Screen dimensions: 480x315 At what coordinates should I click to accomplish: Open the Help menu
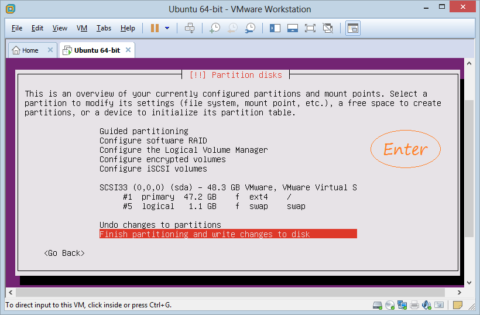[x=128, y=28]
